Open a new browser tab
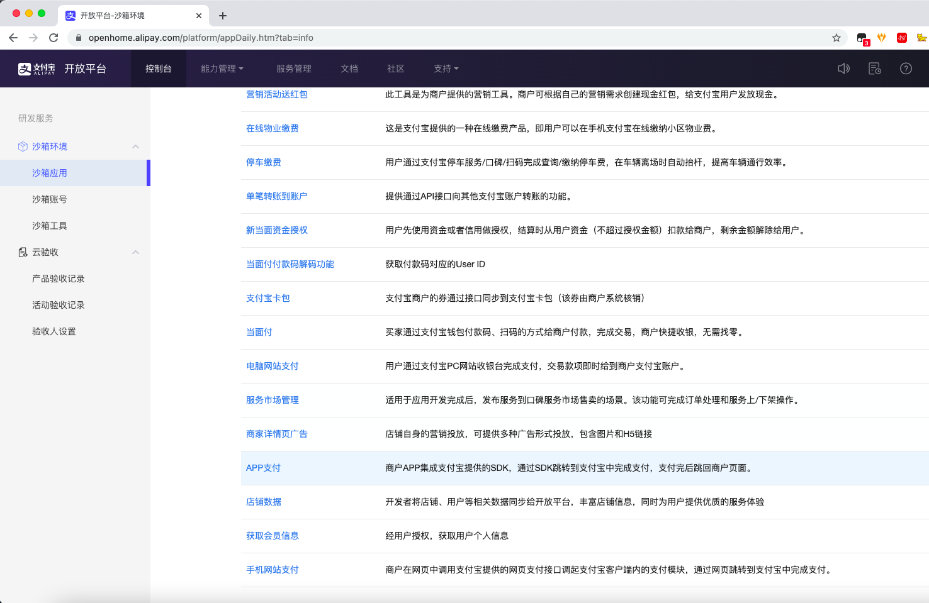 pyautogui.click(x=223, y=16)
